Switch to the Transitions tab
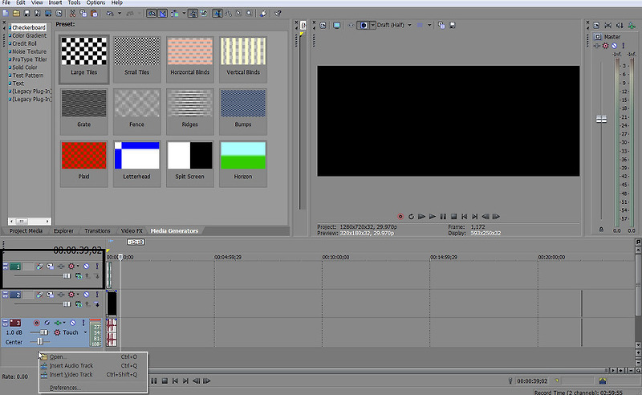The image size is (642, 395). pyautogui.click(x=97, y=230)
